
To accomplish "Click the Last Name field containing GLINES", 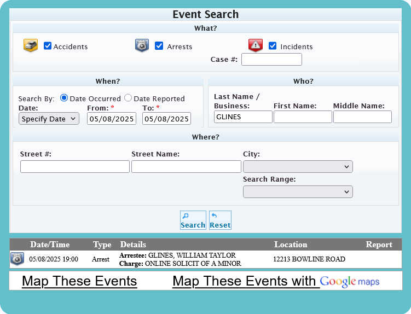I will [243, 117].
